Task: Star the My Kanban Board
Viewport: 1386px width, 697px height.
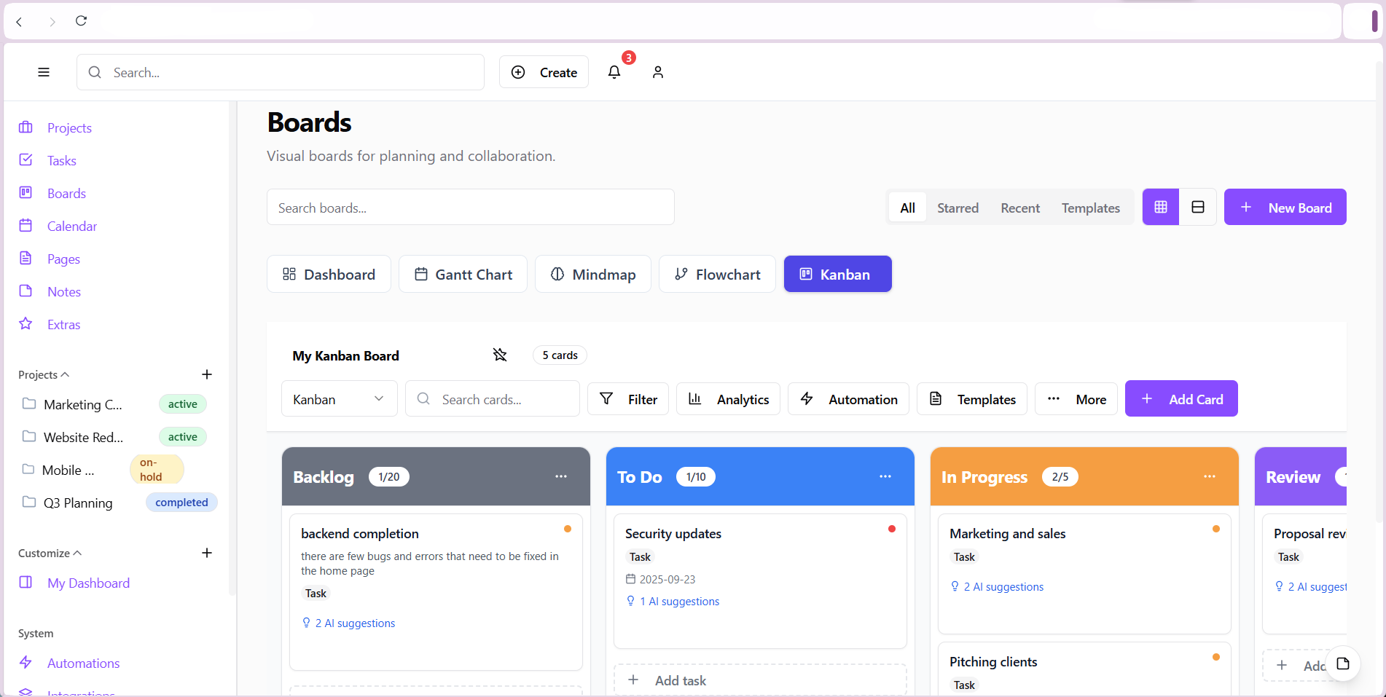Action: (500, 355)
